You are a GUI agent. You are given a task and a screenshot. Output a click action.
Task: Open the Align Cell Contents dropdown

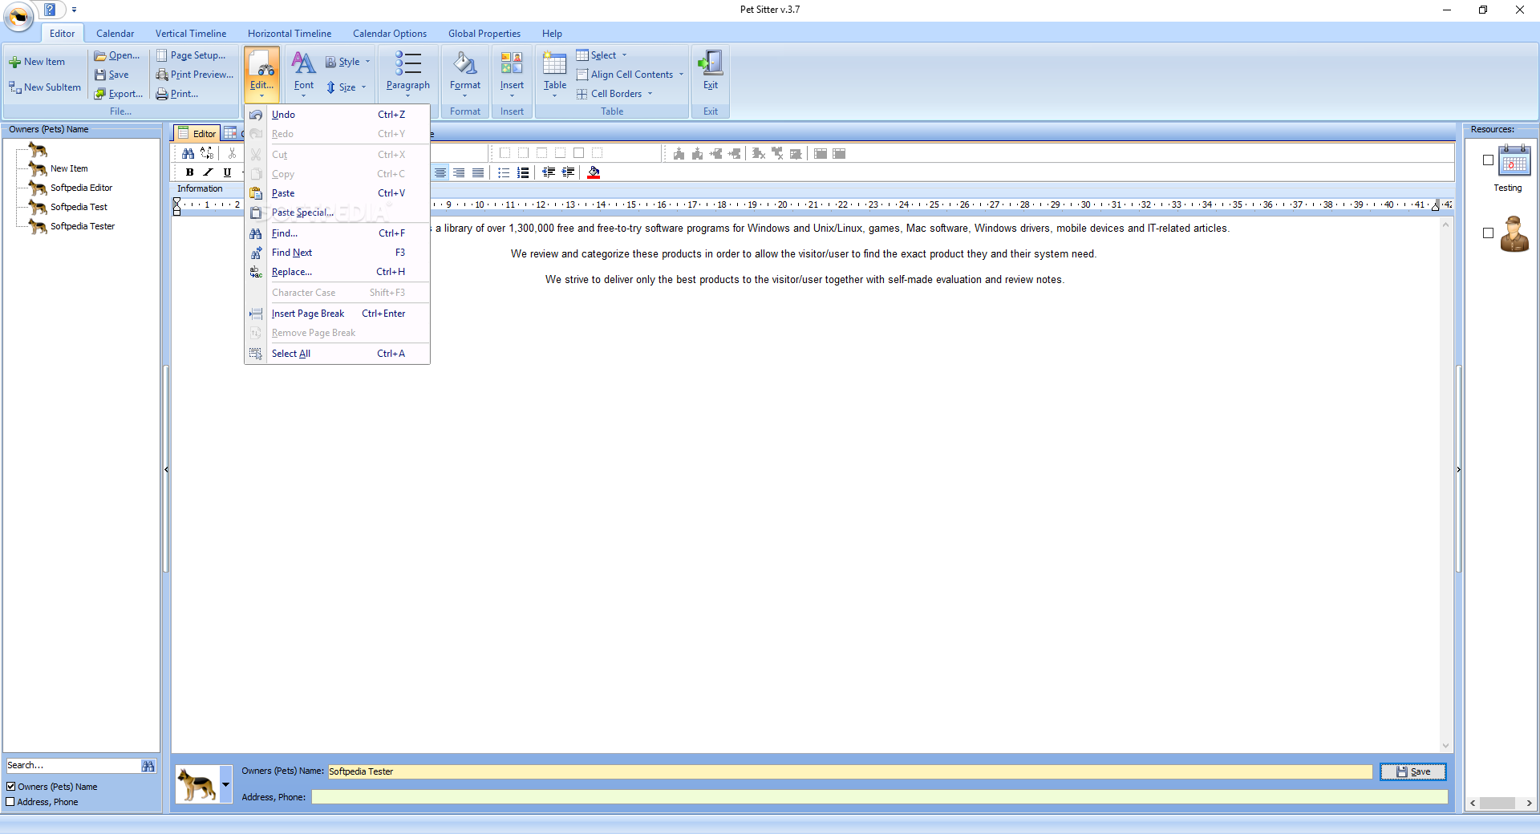point(631,75)
